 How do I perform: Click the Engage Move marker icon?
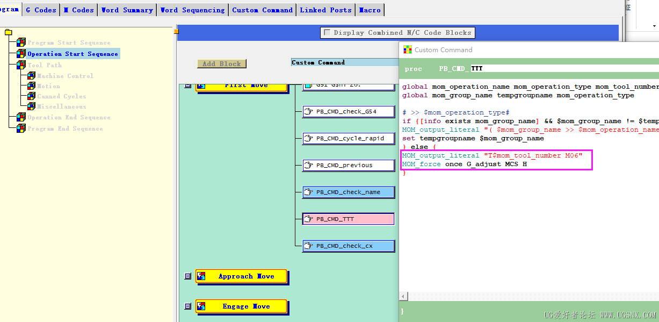(201, 306)
